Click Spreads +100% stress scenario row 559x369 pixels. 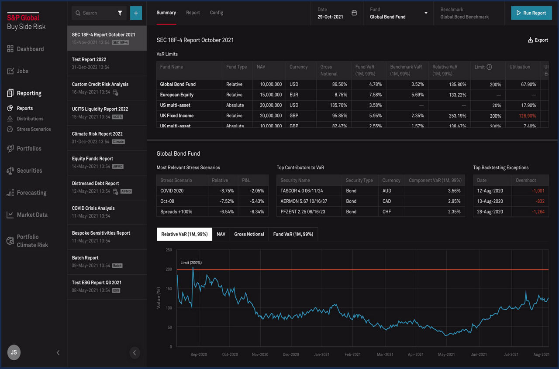pyautogui.click(x=212, y=212)
